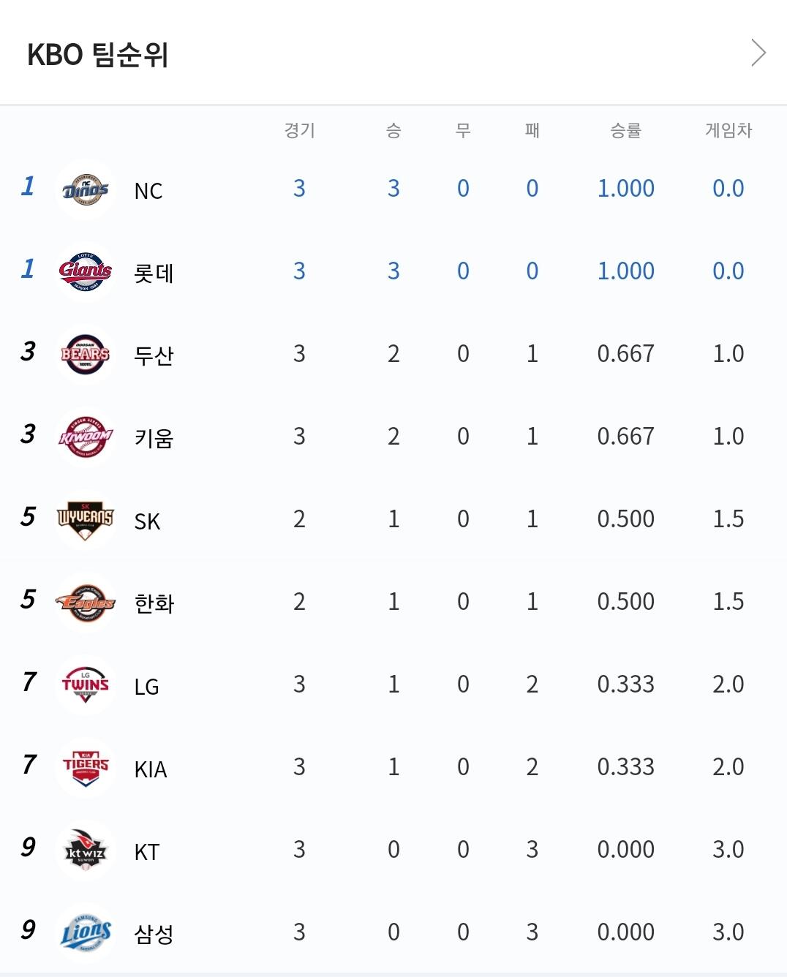Viewport: 787px width, 977px height.
Task: Open the KIA Tigers logo
Action: [x=86, y=768]
